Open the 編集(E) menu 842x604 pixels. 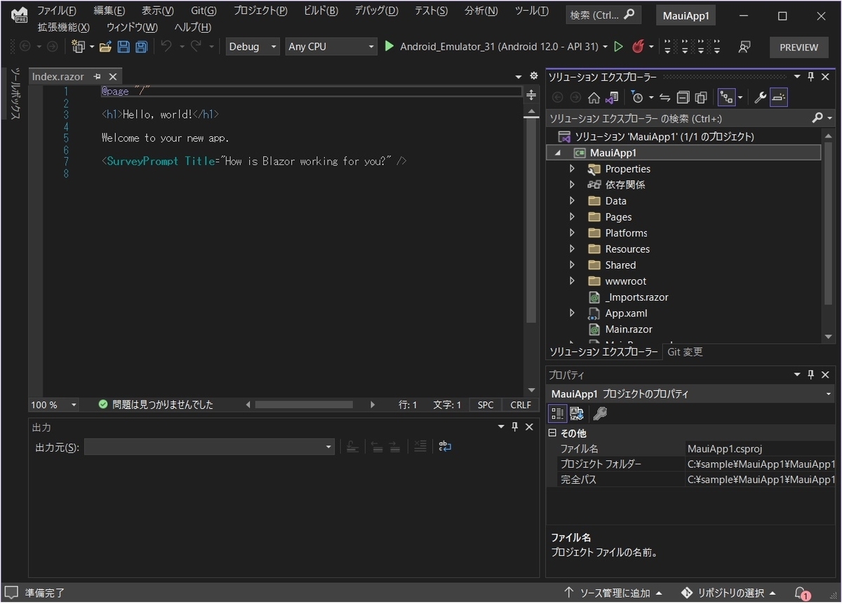pos(109,11)
